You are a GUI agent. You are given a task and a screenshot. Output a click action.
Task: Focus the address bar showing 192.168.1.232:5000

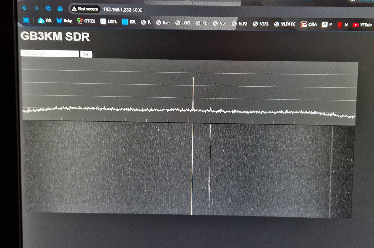123,10
